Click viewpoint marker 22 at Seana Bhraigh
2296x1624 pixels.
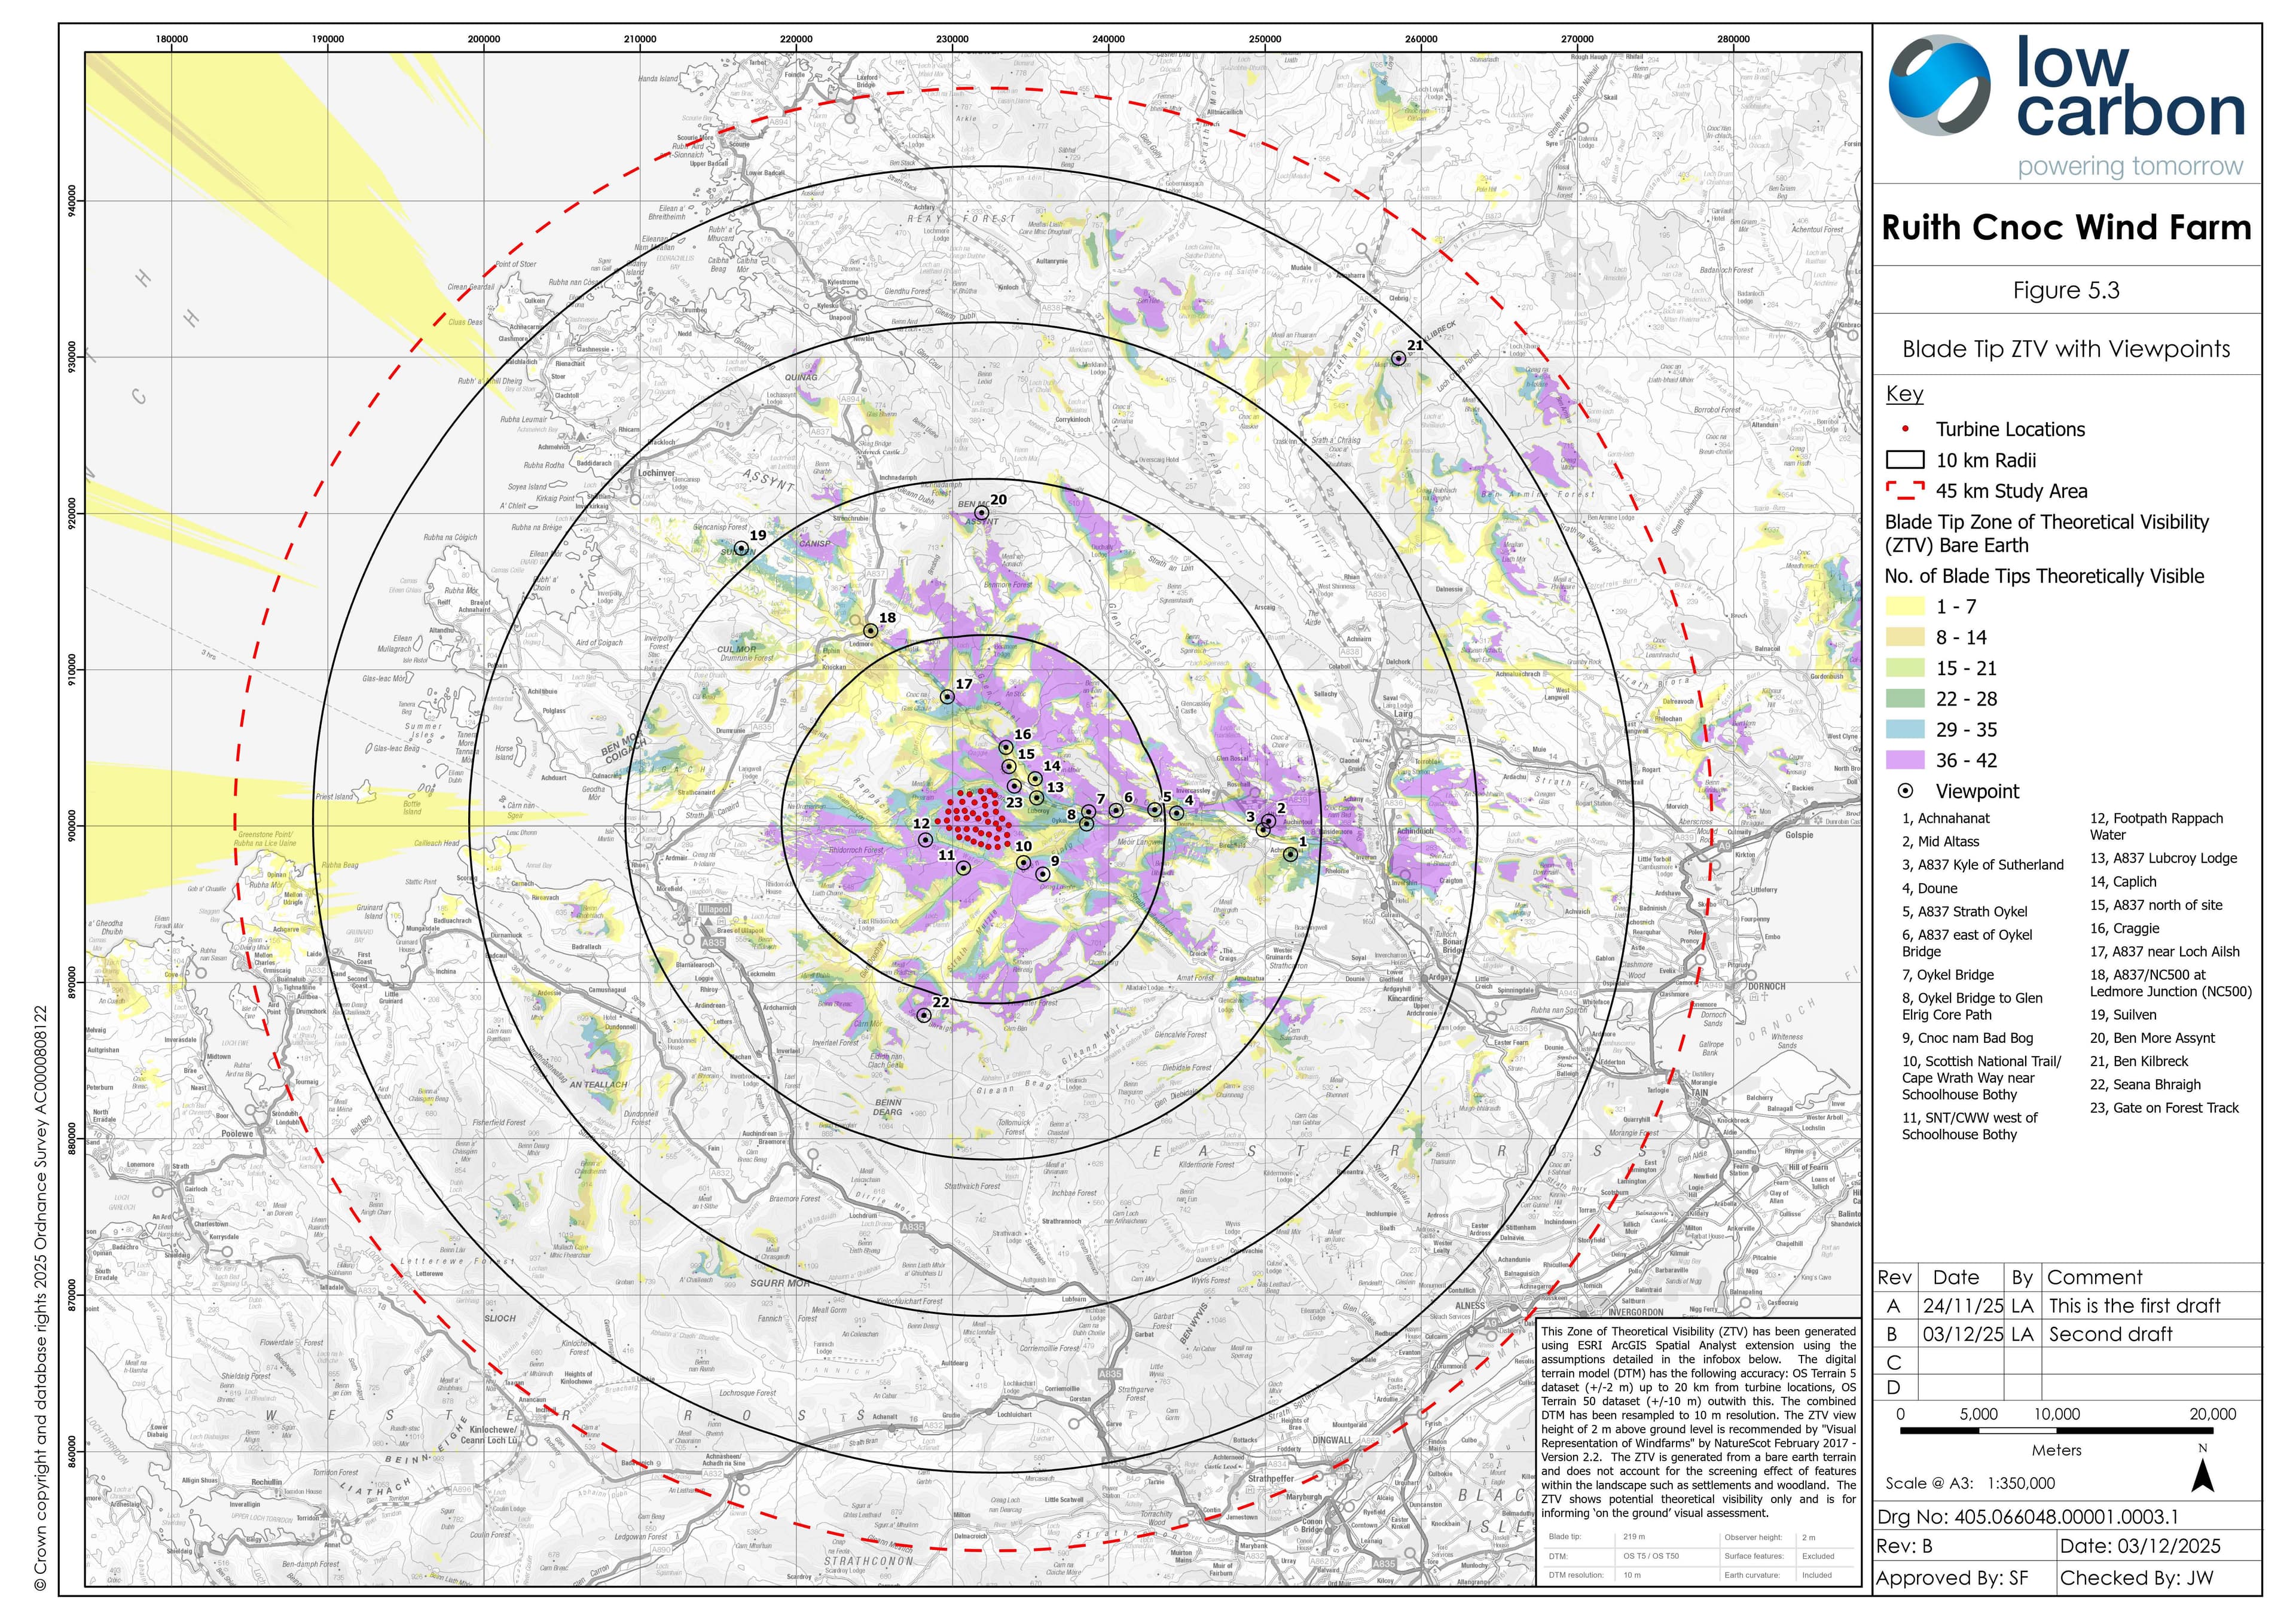(924, 1015)
